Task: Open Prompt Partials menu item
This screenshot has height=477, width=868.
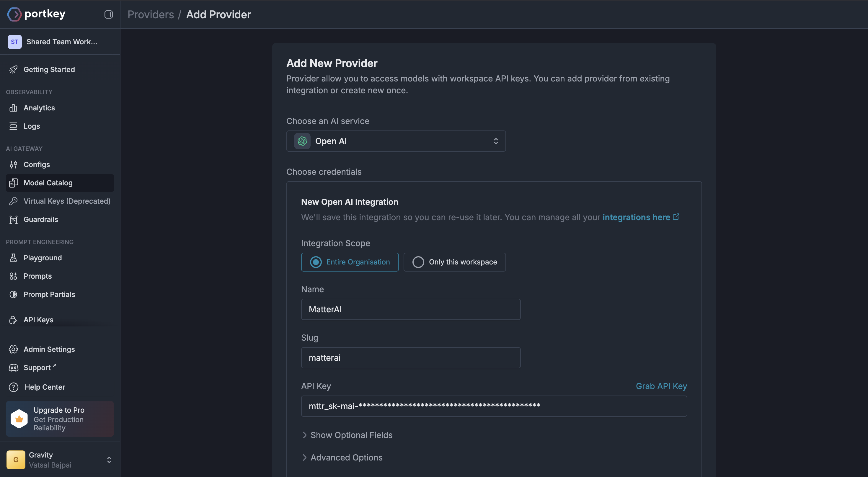Action: pos(49,294)
